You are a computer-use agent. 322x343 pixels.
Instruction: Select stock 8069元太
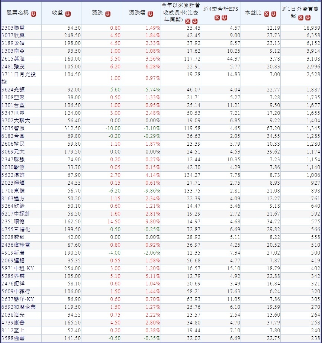point(13,152)
